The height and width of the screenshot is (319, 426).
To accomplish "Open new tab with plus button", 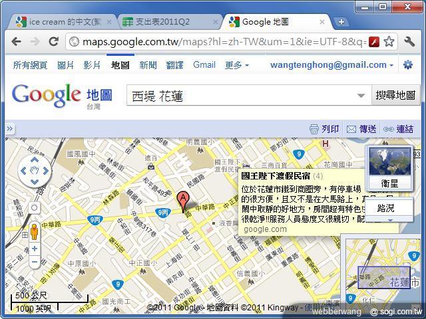I will [x=341, y=22].
